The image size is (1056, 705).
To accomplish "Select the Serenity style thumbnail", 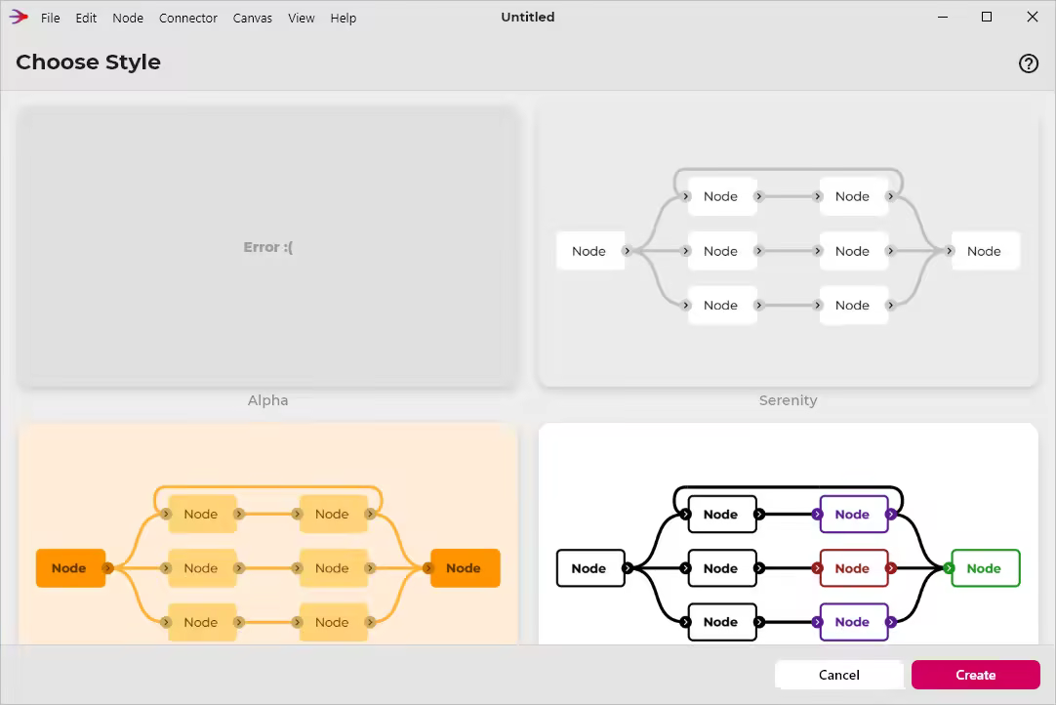I will tap(789, 247).
